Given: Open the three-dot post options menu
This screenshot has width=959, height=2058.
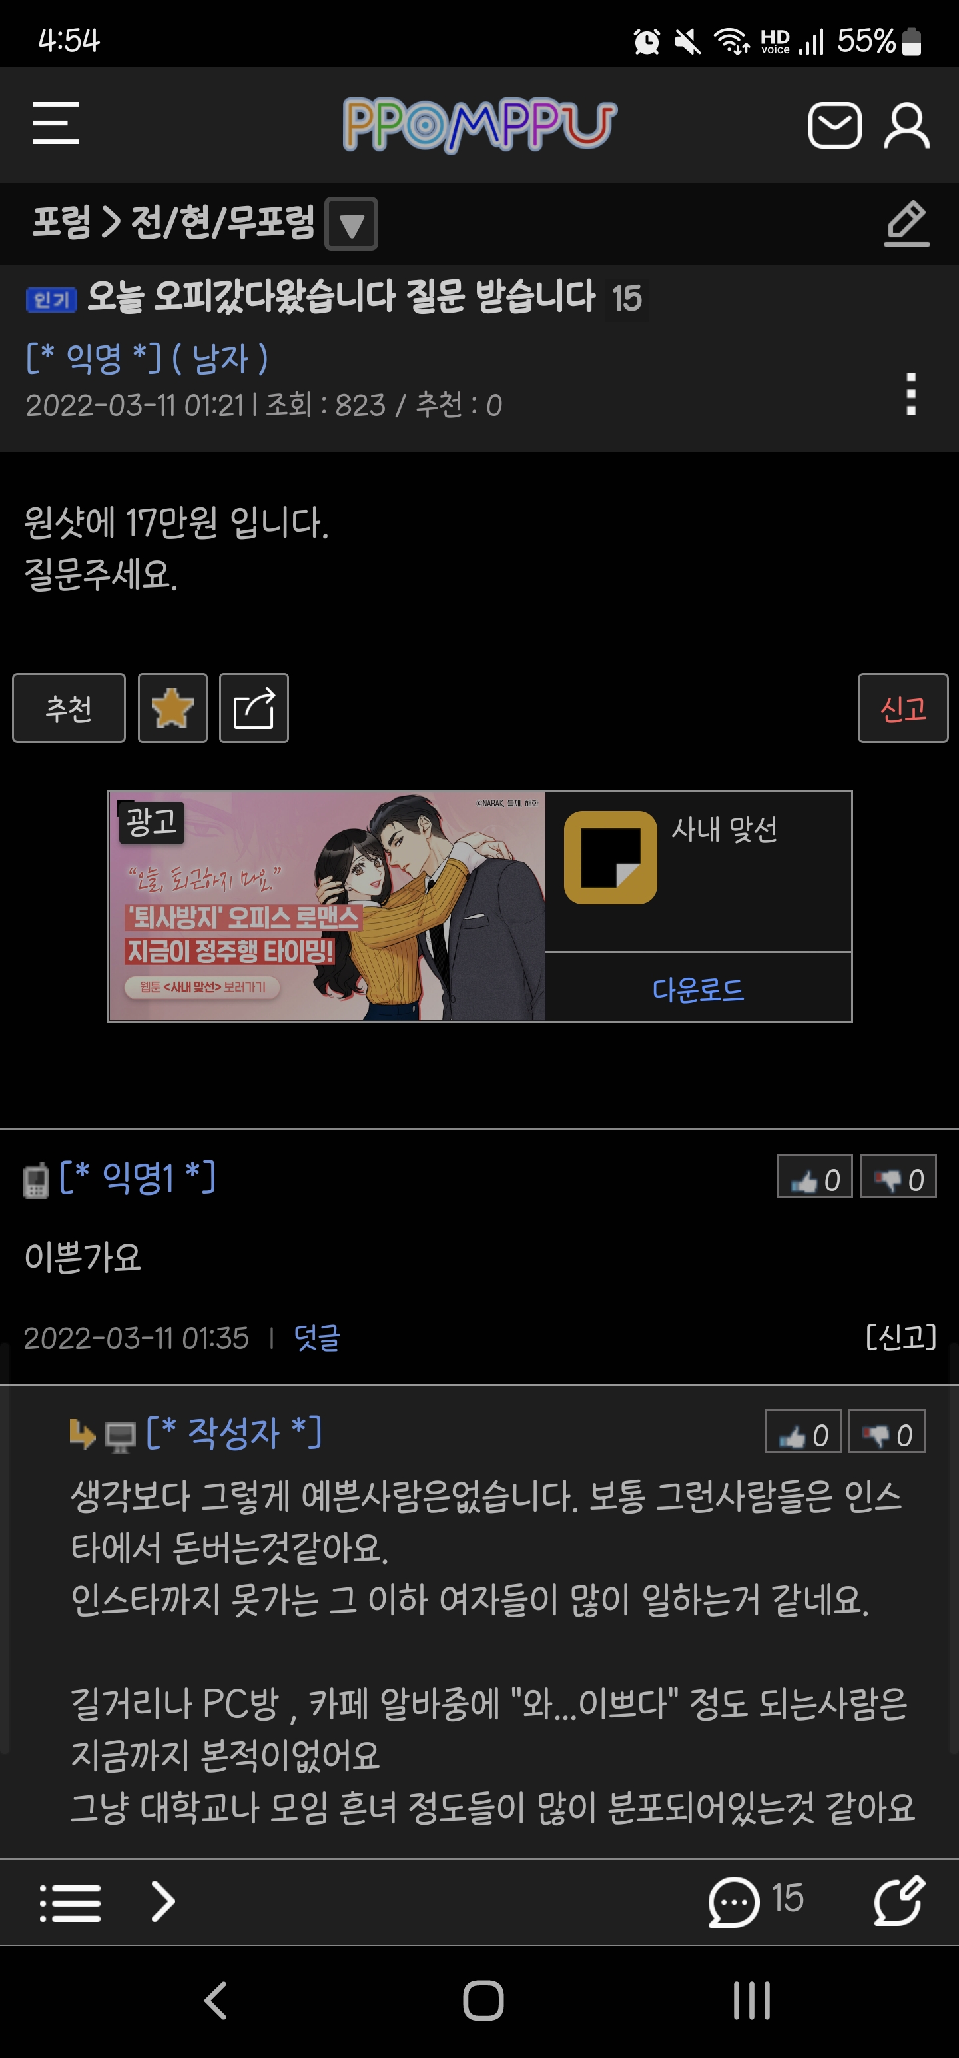Looking at the screenshot, I should coord(911,394).
